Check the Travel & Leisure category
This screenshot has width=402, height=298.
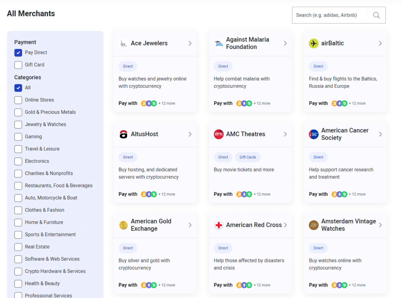click(18, 149)
